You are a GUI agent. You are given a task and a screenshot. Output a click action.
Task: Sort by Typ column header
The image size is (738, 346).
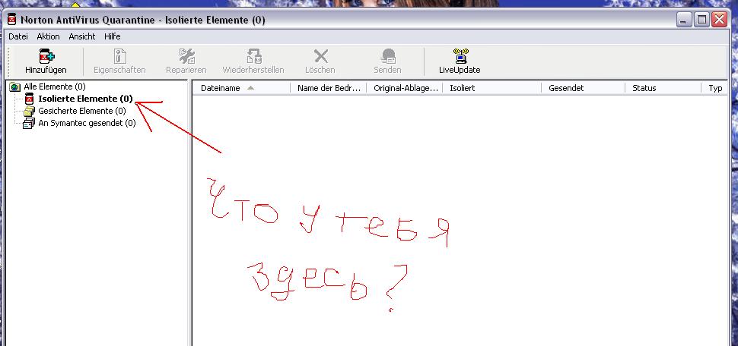pyautogui.click(x=715, y=88)
